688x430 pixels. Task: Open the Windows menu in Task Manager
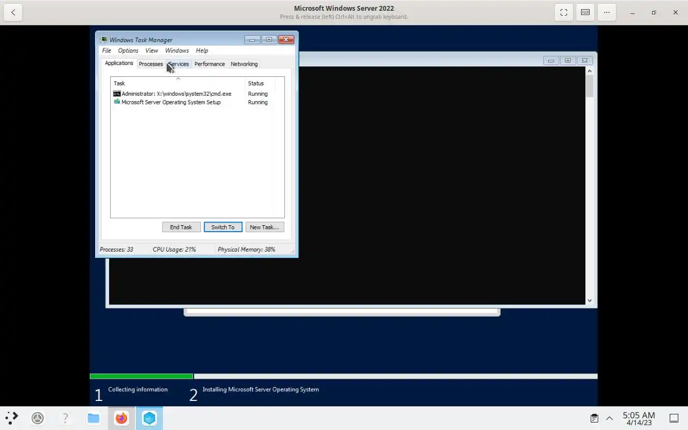tap(177, 51)
